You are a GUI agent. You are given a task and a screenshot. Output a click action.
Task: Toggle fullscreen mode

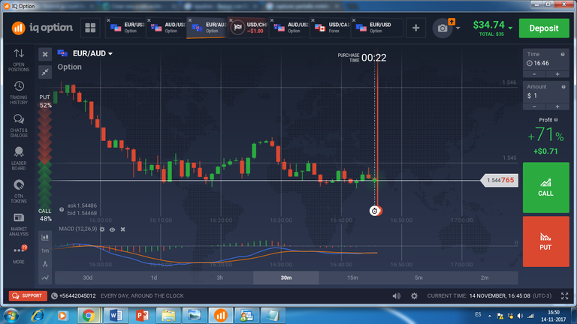click(564, 296)
